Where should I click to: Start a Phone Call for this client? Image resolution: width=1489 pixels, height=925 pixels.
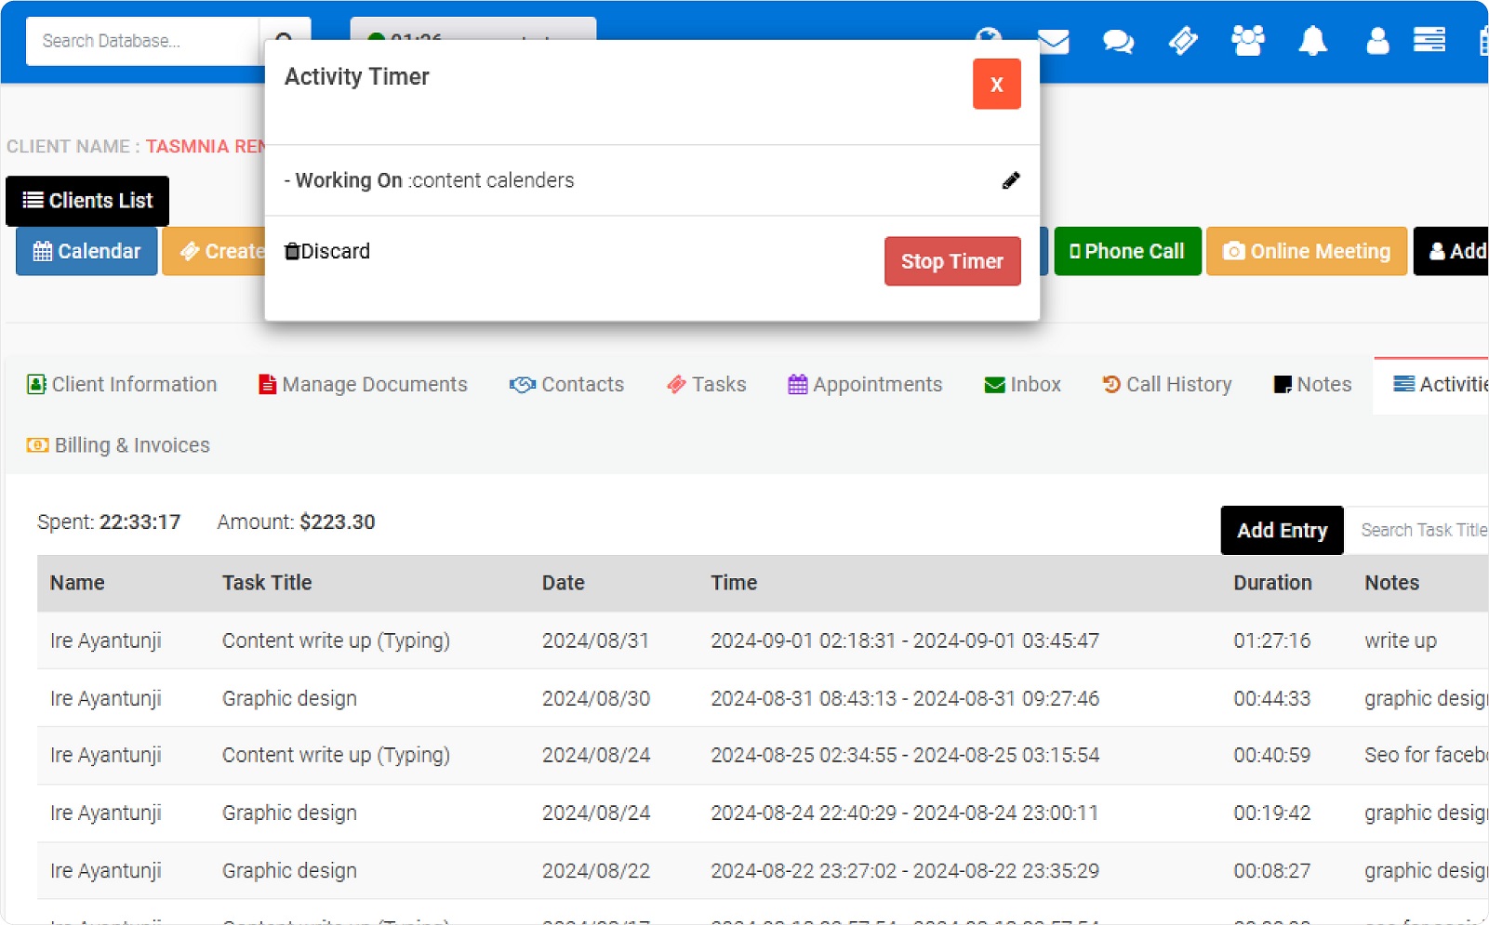pyautogui.click(x=1127, y=250)
